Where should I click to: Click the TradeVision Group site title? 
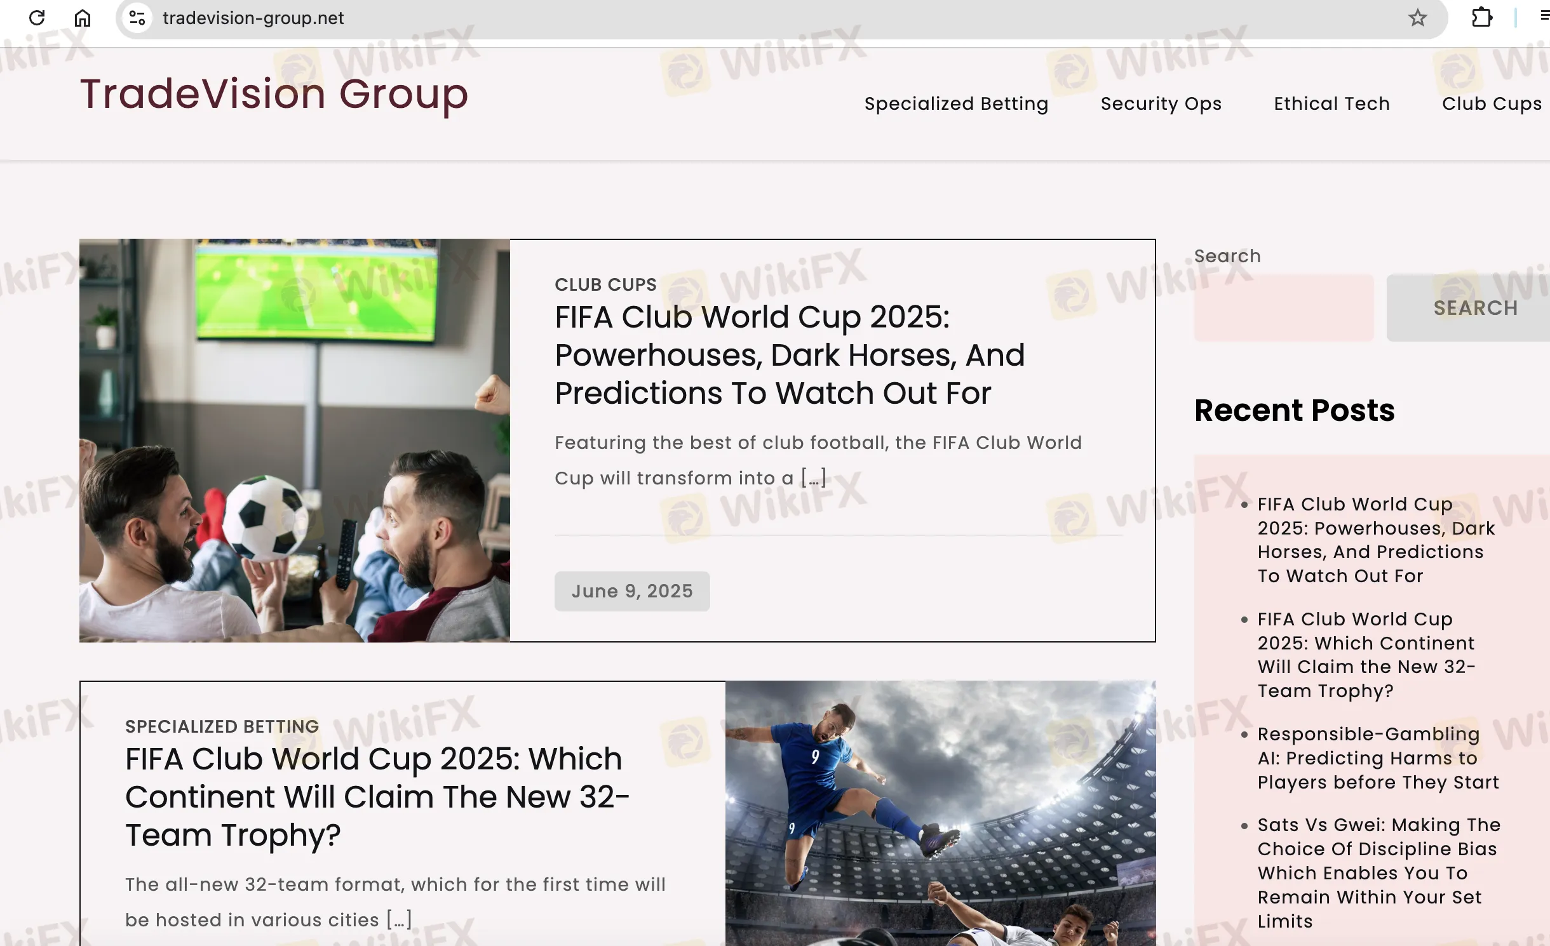(274, 94)
